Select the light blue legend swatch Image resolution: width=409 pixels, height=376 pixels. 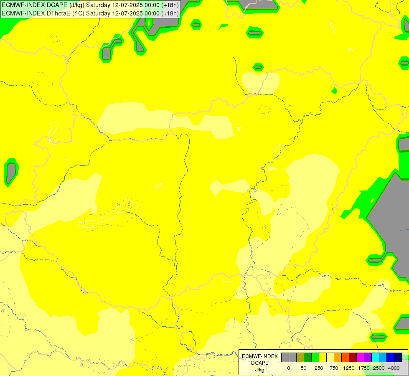pyautogui.click(x=383, y=357)
